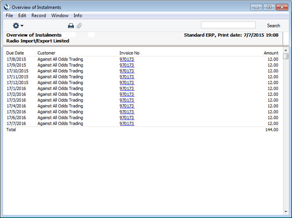This screenshot has width=292, height=218.
Task: Open invoice 970173 due 17/10/2015
Action: [127, 71]
